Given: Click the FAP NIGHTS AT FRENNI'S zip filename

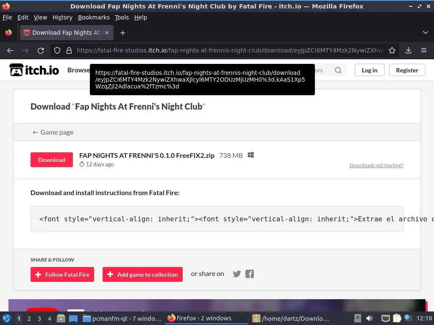Looking at the screenshot, I should tap(147, 155).
